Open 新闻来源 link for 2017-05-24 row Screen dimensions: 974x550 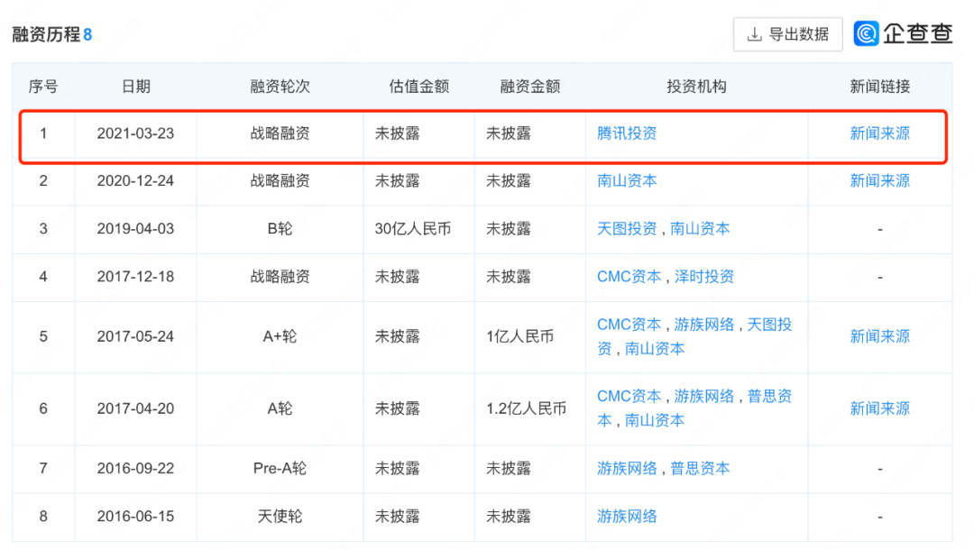coord(879,336)
